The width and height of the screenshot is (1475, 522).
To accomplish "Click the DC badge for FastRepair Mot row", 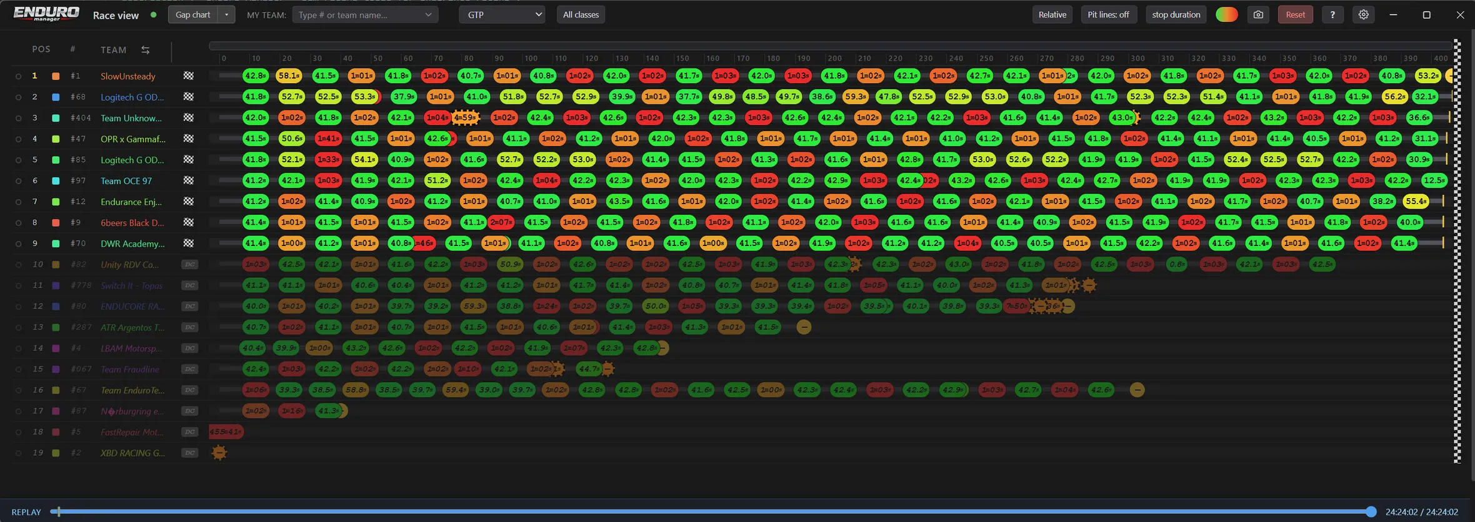I will click(190, 431).
